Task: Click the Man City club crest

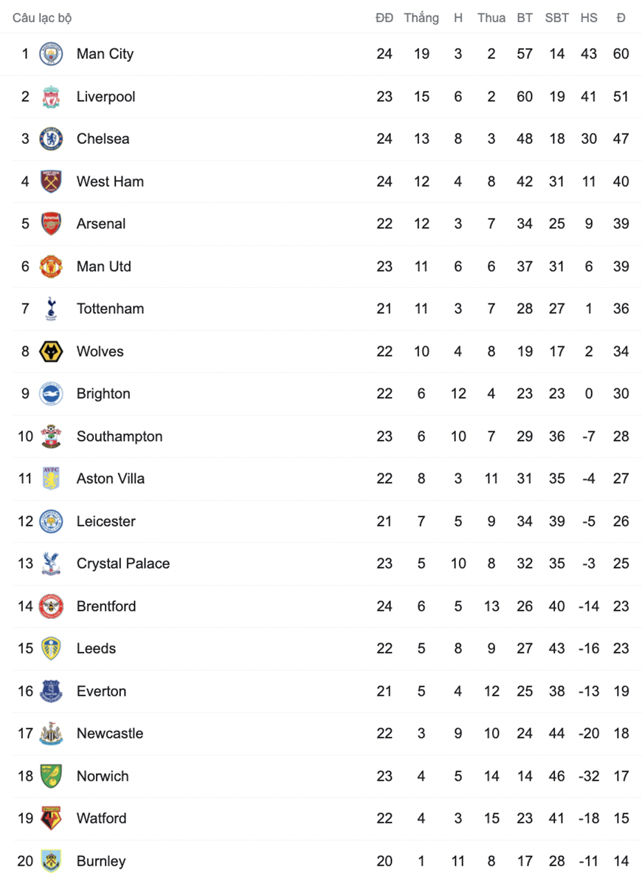Action: [x=51, y=54]
